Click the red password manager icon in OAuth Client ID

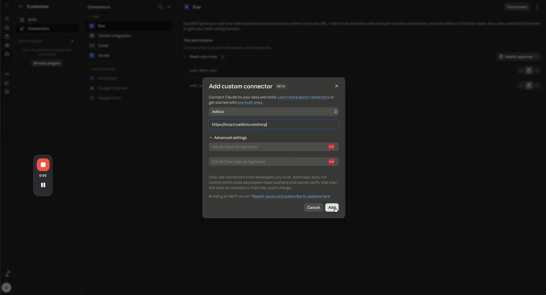click(x=331, y=147)
